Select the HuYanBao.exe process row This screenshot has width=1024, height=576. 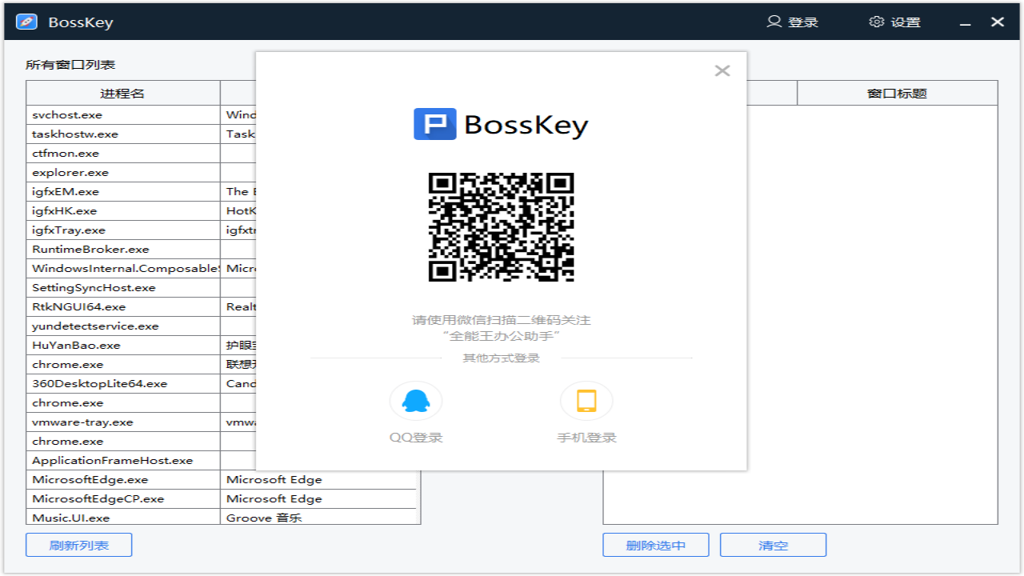coord(120,345)
